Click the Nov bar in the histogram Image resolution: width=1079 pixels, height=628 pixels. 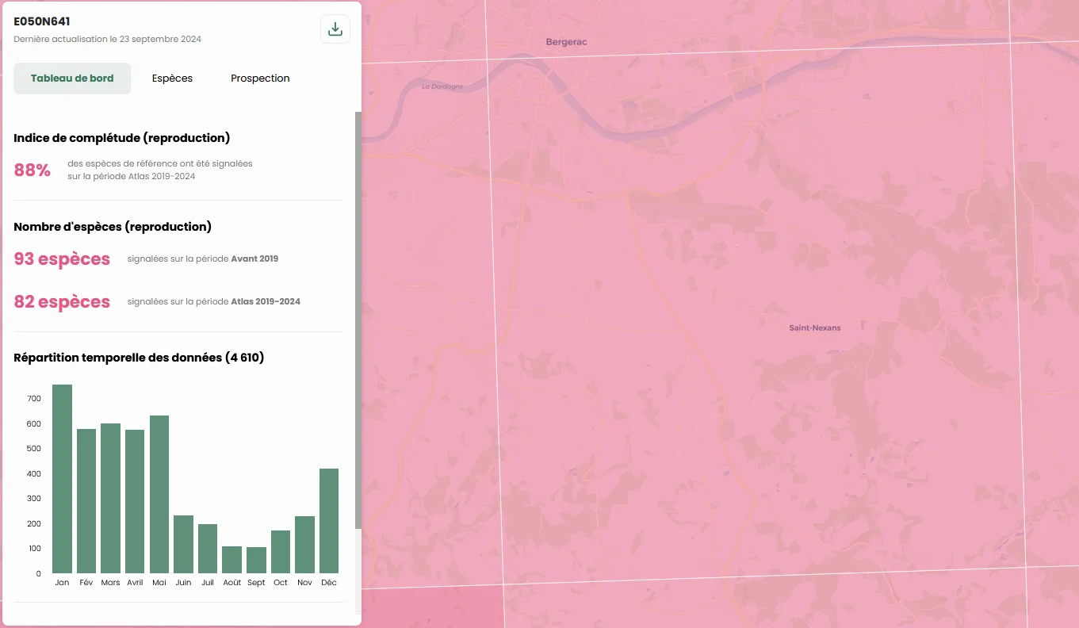pyautogui.click(x=304, y=545)
